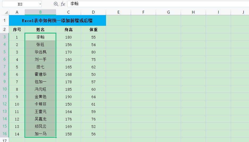The width and height of the screenshot is (249, 142).
Task: Click the fill handle at selection's bottom corner
Action: [x=56, y=137]
